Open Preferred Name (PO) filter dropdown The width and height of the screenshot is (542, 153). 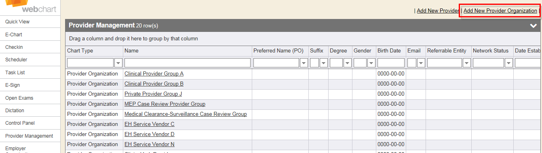[304, 63]
